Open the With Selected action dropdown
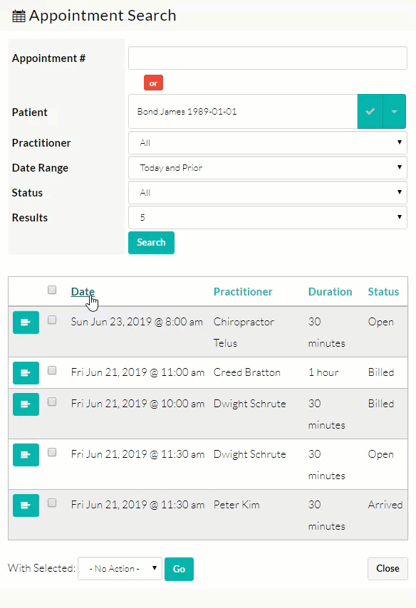 point(120,568)
